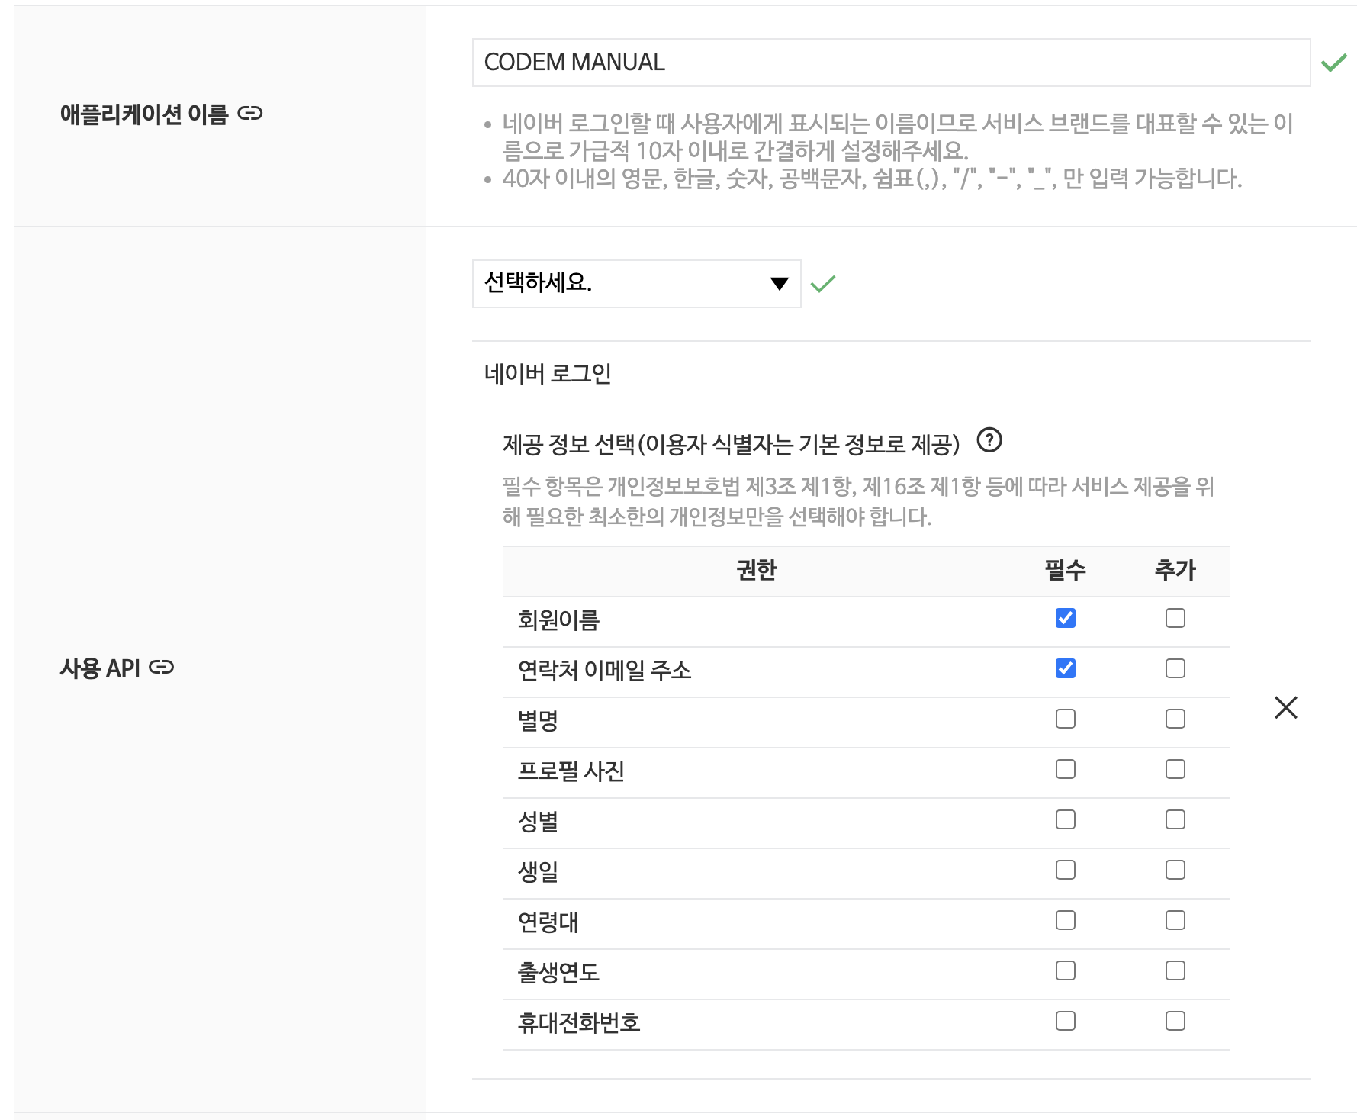The height and width of the screenshot is (1120, 1370).
Task: Enable 필수 checkbox for 성별
Action: click(1066, 819)
